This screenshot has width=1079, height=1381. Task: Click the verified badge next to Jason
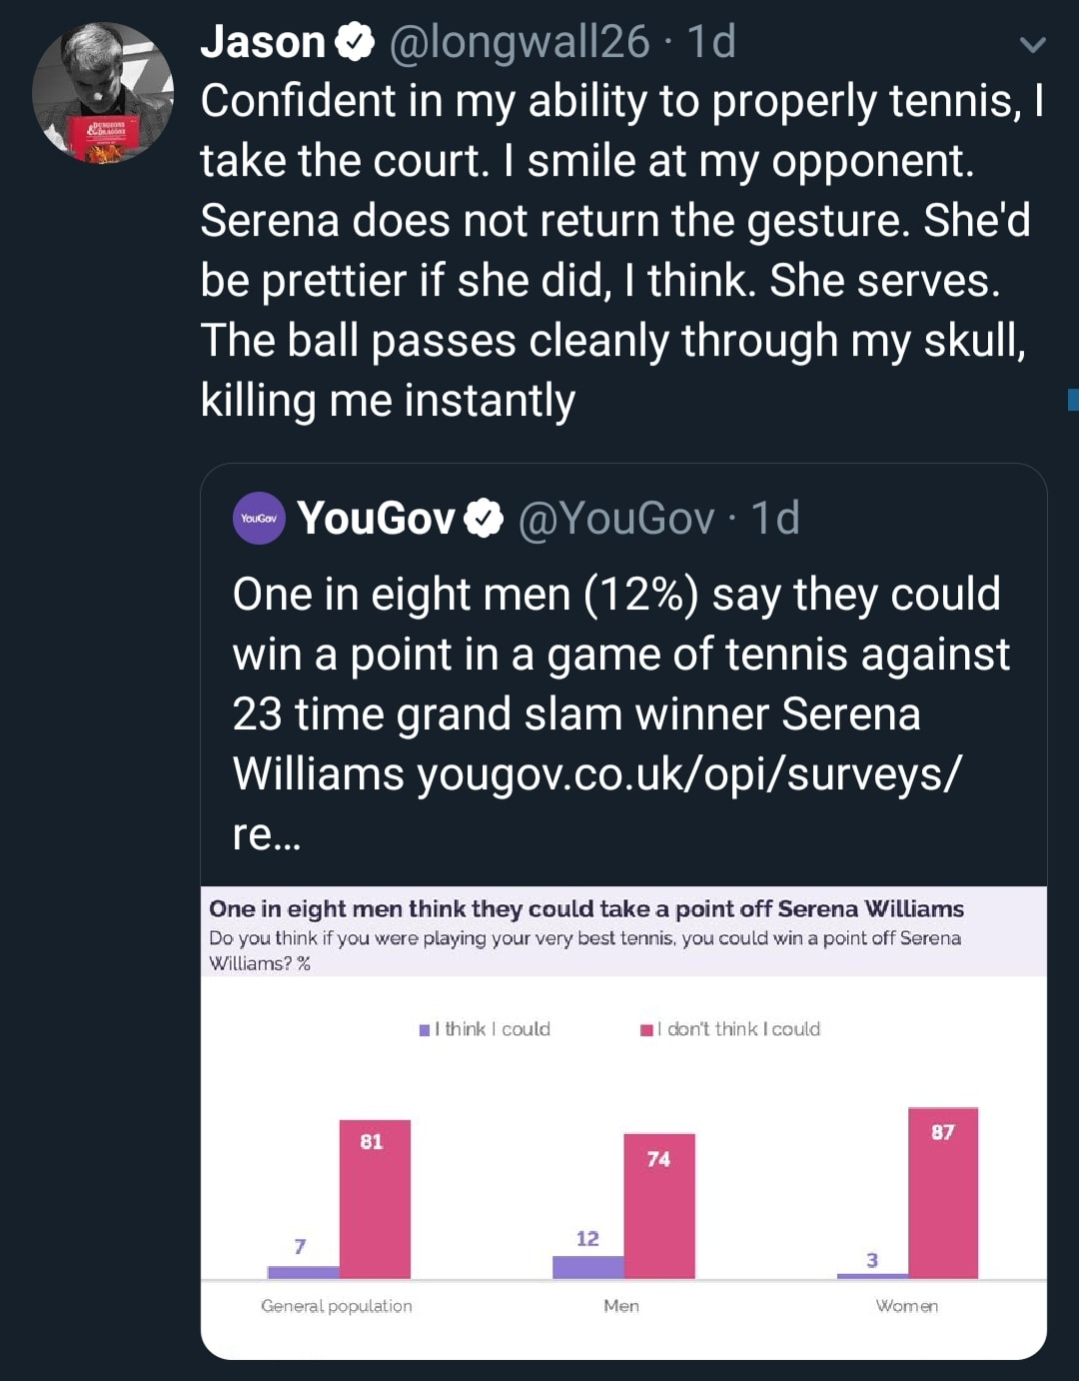tap(355, 42)
